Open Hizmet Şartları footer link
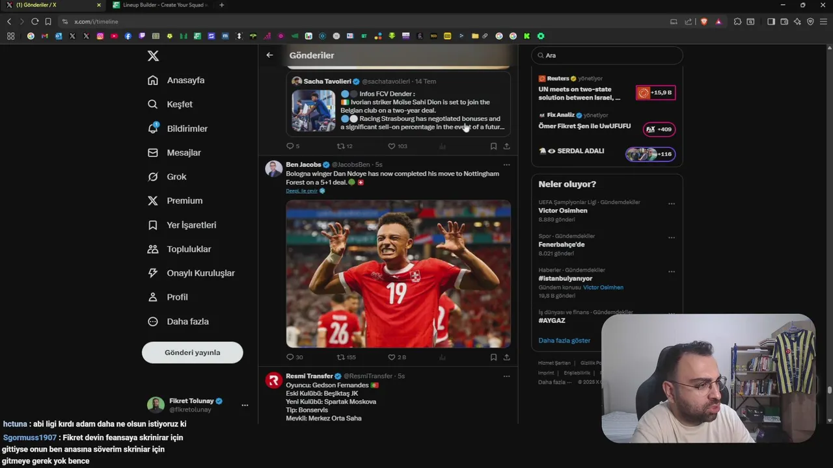Image resolution: width=833 pixels, height=468 pixels. tap(554, 363)
